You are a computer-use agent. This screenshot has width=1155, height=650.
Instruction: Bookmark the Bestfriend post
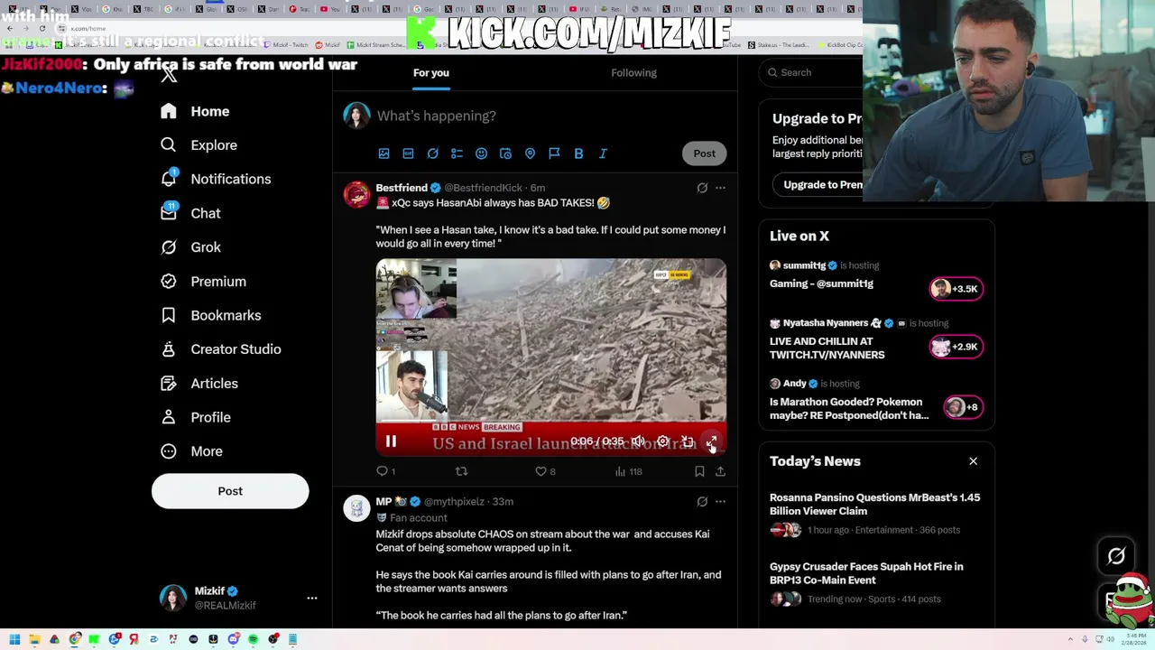click(x=699, y=471)
